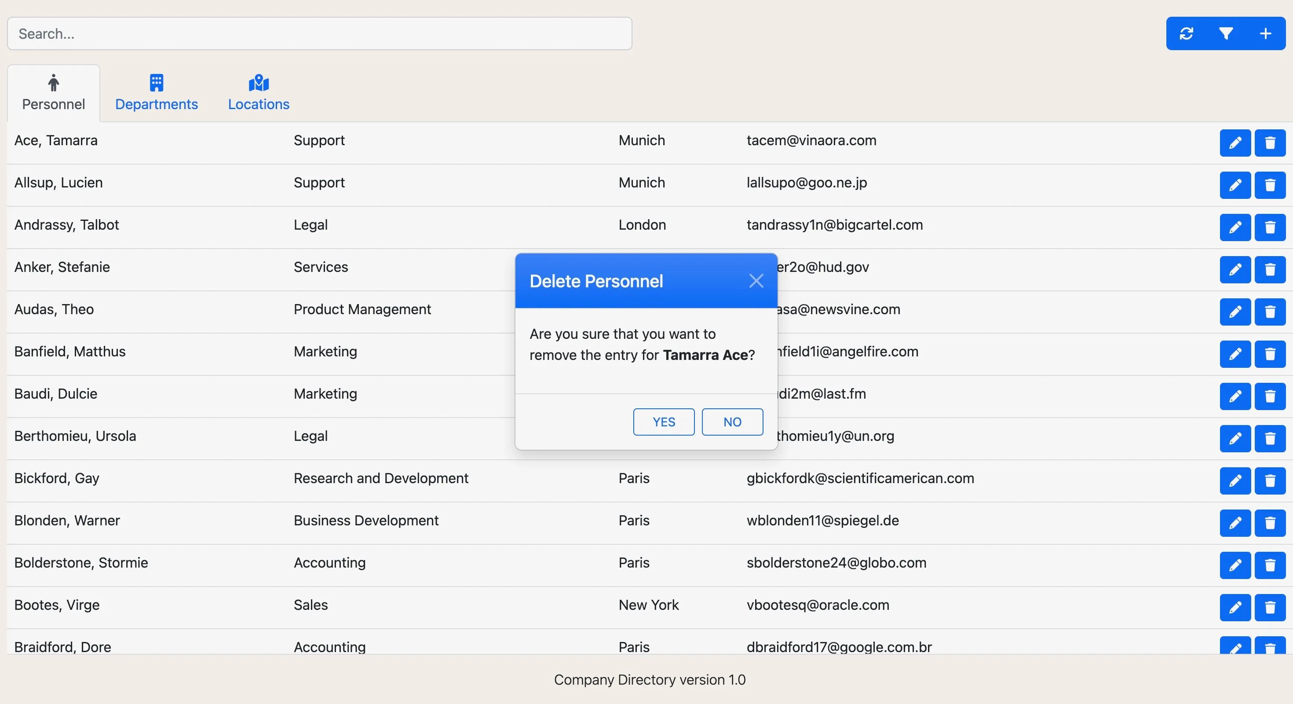Edit Allsup, Lucien with pencil icon

pos(1235,185)
